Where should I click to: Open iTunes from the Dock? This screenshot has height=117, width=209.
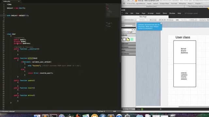[103, 116]
